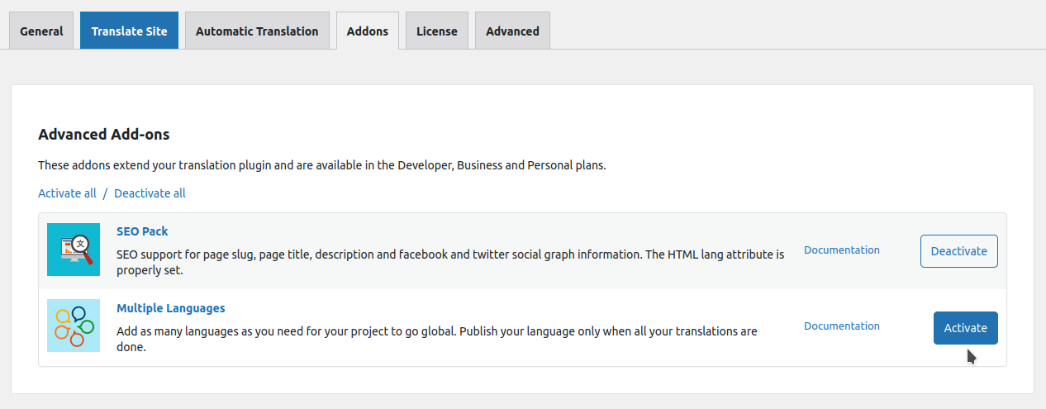Click the Advanced Add-ons heading
This screenshot has height=409, width=1046.
tap(104, 135)
